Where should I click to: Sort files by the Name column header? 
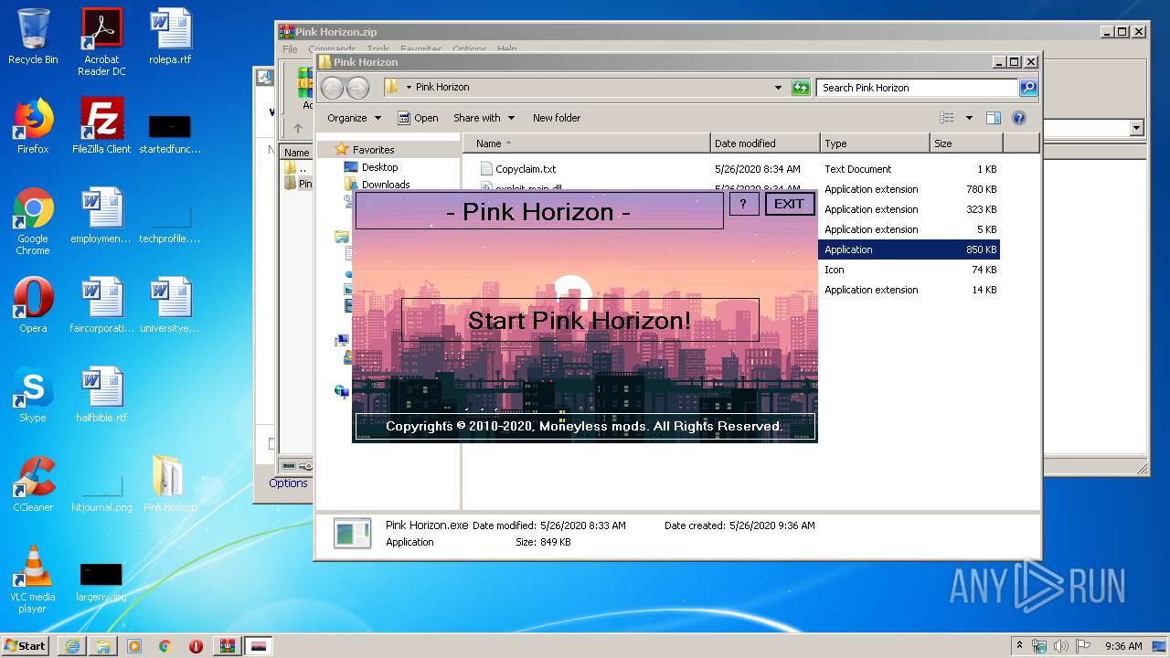tap(587, 143)
